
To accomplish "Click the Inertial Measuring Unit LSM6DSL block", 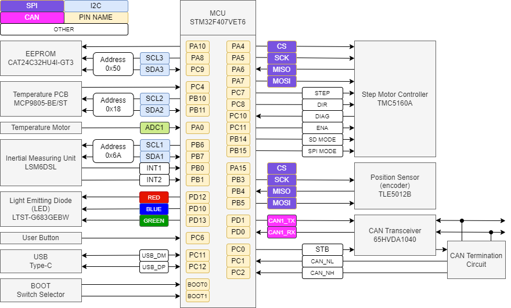I will point(41,163).
